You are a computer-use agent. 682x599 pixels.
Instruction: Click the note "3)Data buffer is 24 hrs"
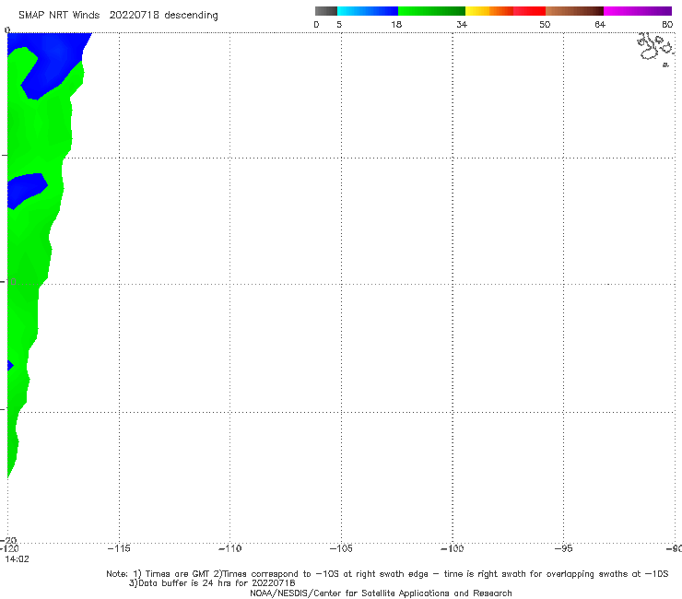(x=212, y=583)
